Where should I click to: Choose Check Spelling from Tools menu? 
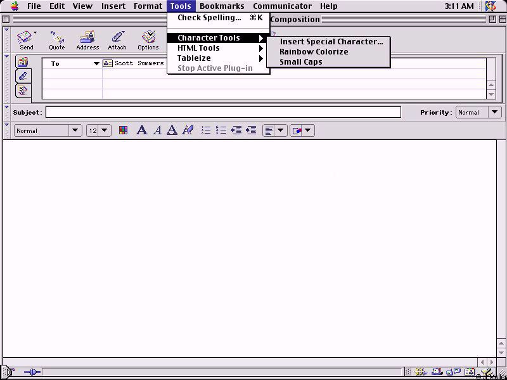click(218, 18)
